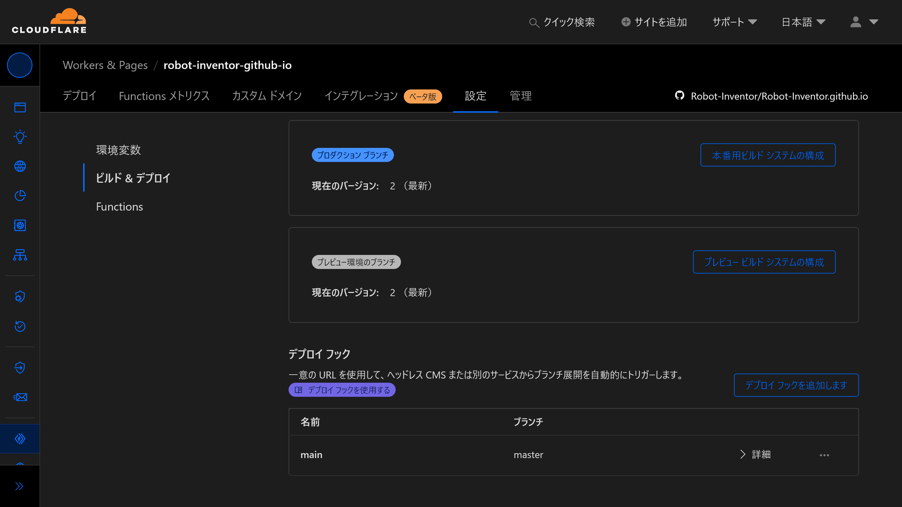902x507 pixels.
Task: Click the Cloudflare logo
Action: click(x=49, y=21)
